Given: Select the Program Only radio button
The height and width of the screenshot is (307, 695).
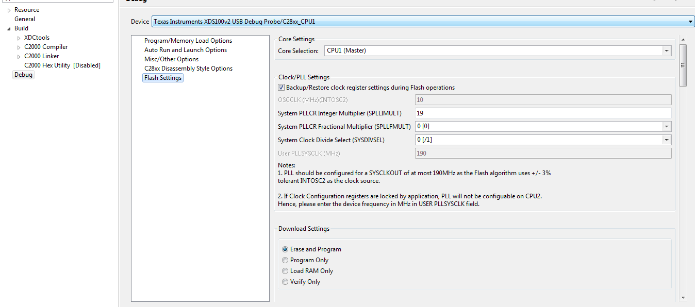Looking at the screenshot, I should pyautogui.click(x=285, y=260).
